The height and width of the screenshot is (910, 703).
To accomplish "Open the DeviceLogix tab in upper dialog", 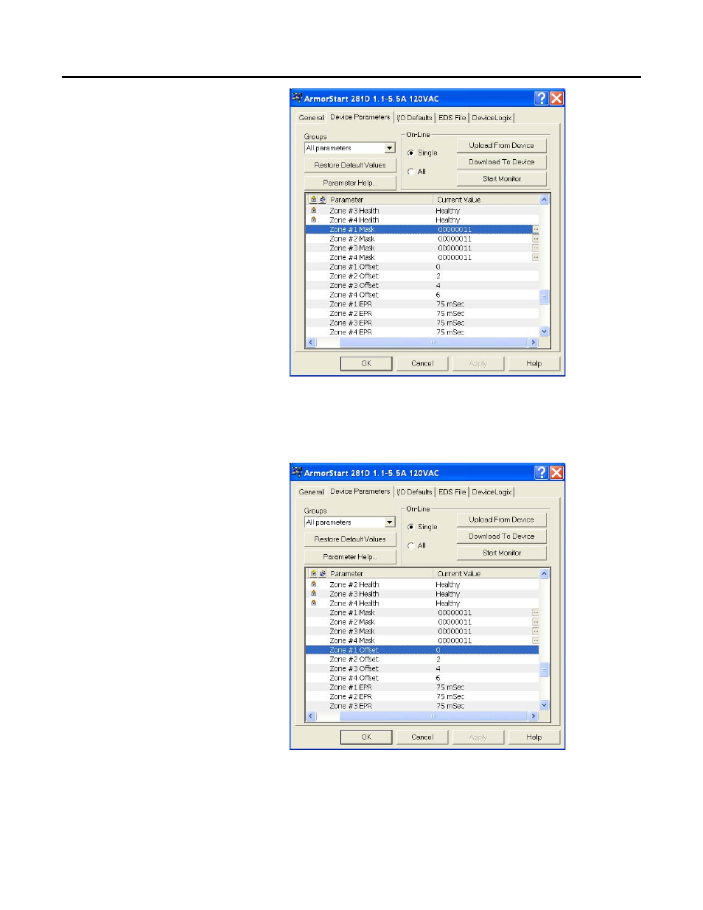I will [x=492, y=118].
